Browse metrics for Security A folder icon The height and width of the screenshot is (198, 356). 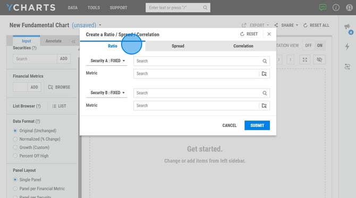pos(264,74)
